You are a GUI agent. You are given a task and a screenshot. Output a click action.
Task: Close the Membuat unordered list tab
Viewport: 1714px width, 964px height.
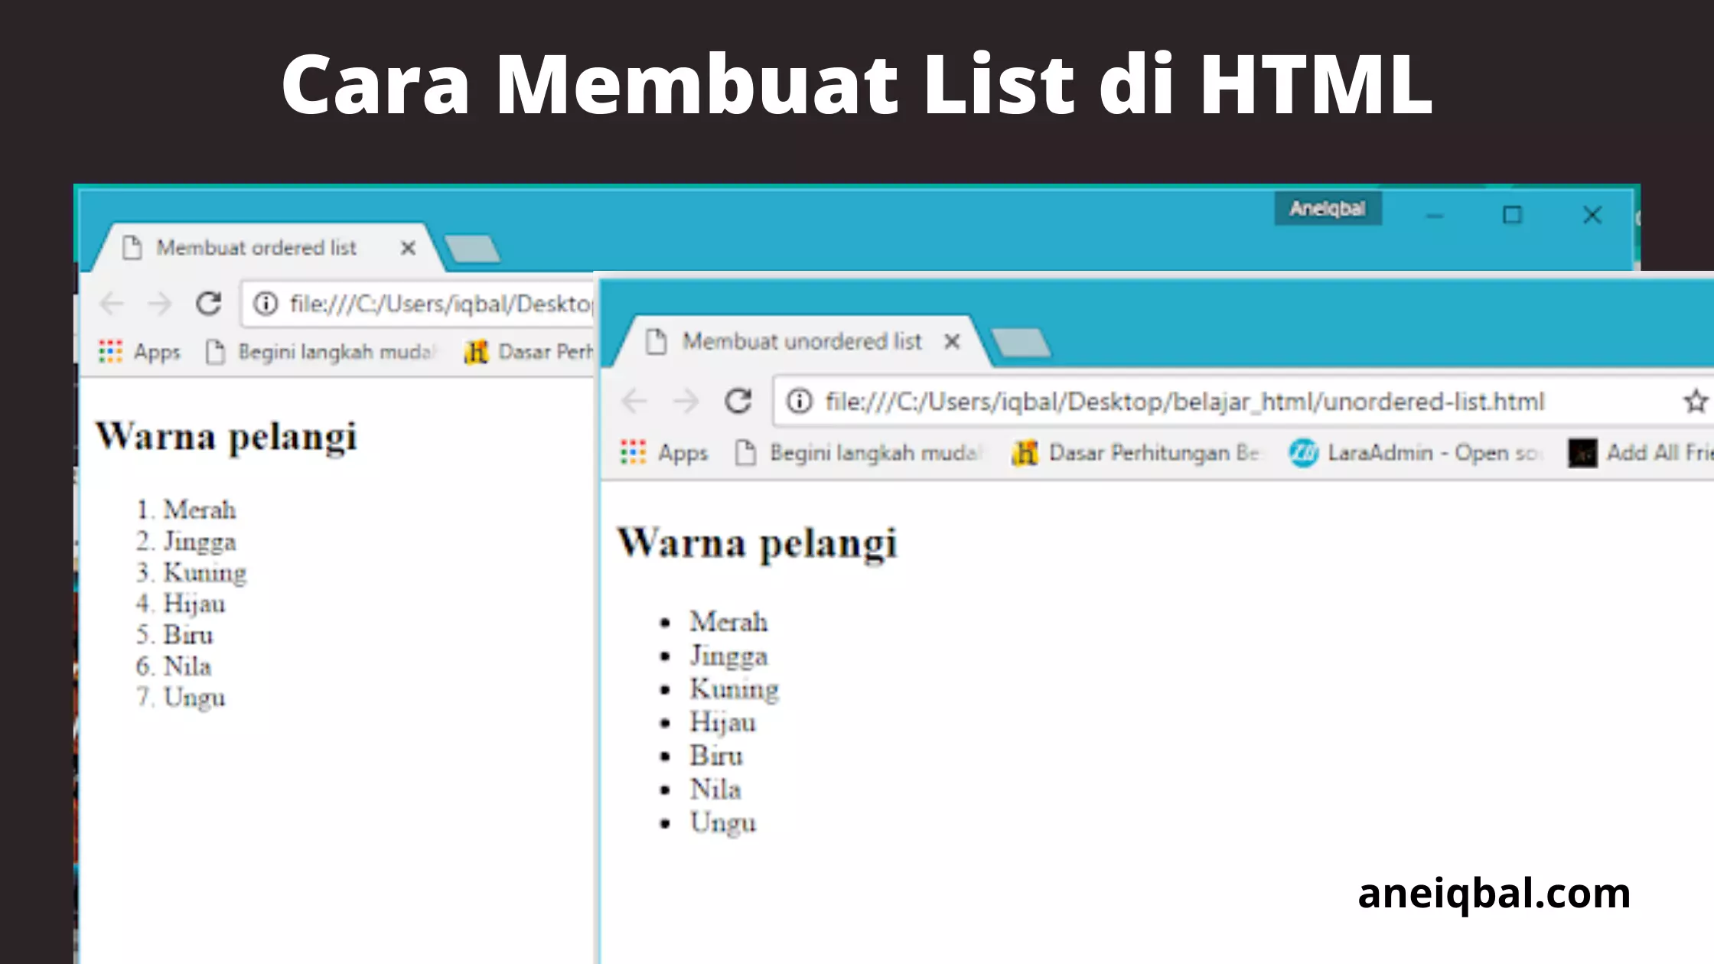click(952, 341)
